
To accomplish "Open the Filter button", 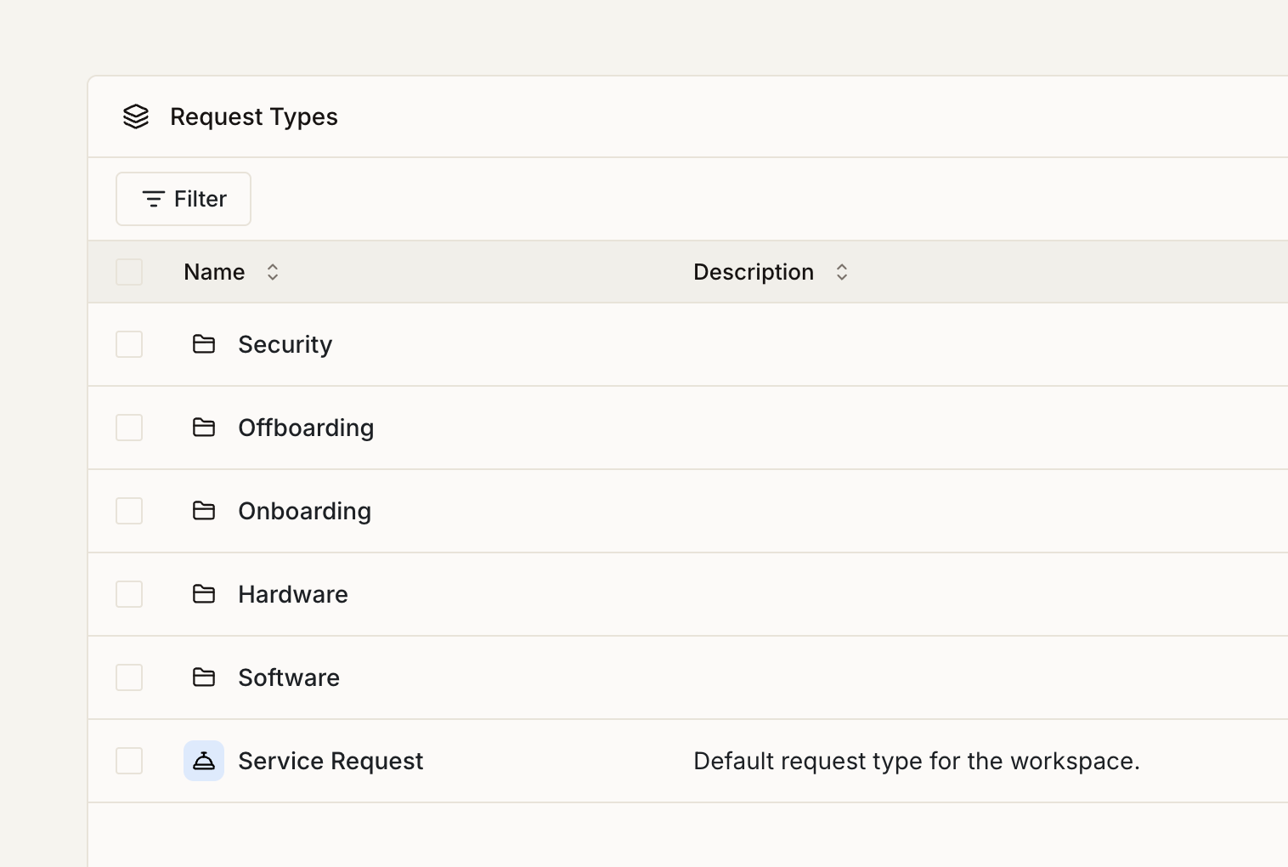I will coord(184,199).
